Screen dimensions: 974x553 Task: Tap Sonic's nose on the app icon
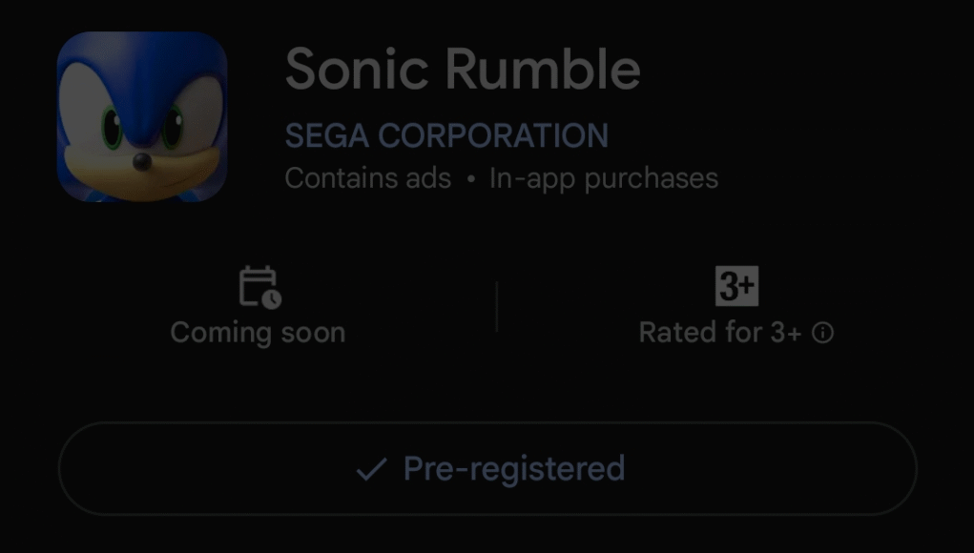coord(142,161)
